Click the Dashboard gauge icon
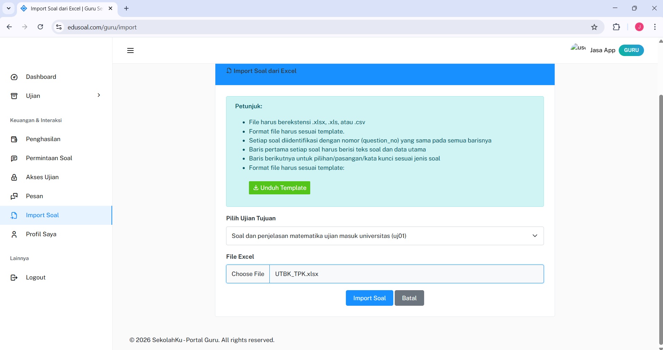The height and width of the screenshot is (350, 663). [14, 77]
